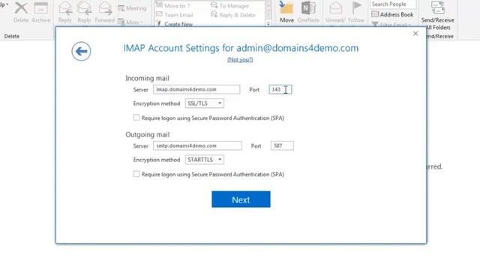The image size is (480, 270).
Task: Select the 'Move to: ?' quick step
Action: coord(173,5)
